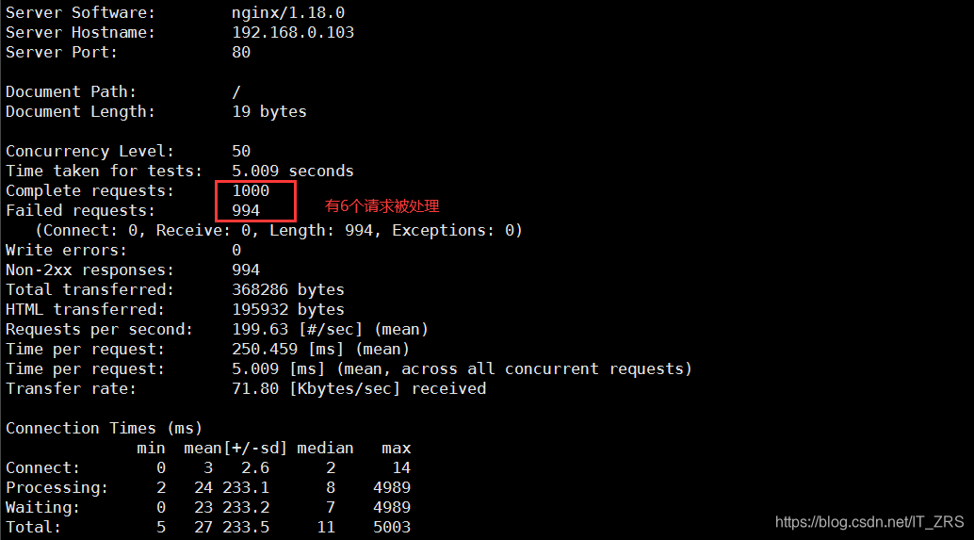Click the Complete requests value 1000
The image size is (974, 540).
pyautogui.click(x=251, y=190)
